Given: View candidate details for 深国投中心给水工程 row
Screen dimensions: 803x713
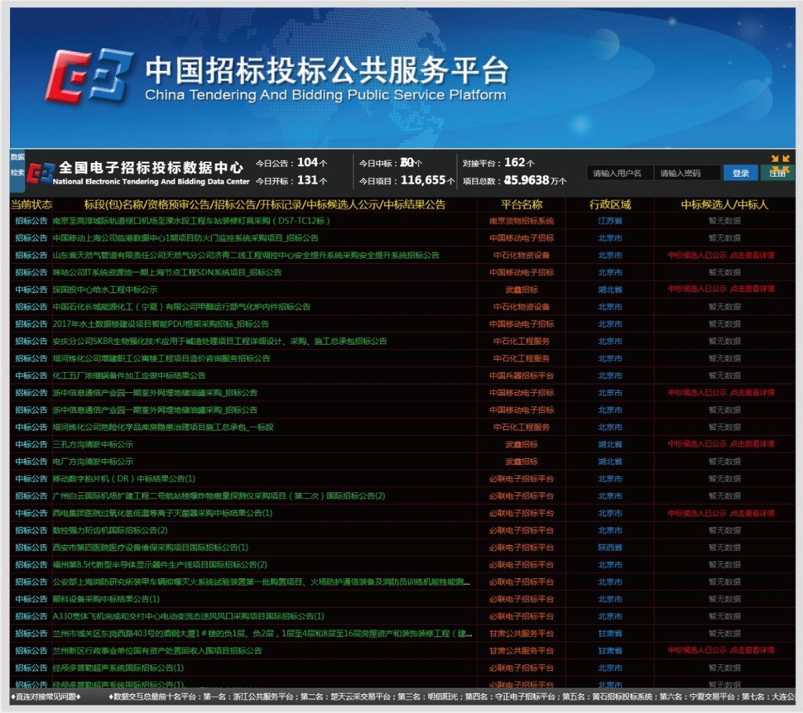Looking at the screenshot, I should coord(721,289).
